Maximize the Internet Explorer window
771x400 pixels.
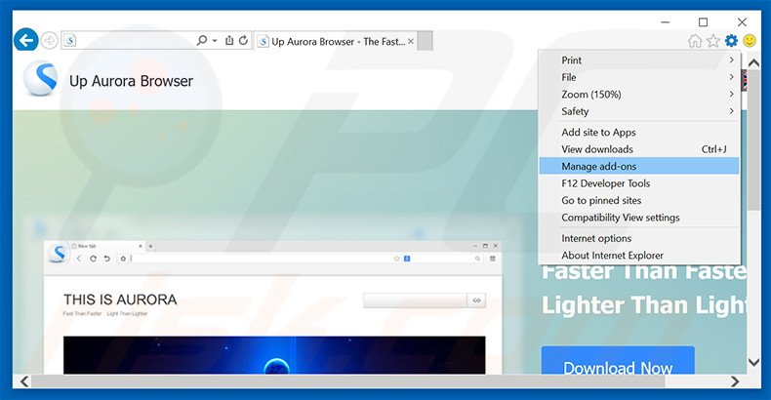(703, 22)
